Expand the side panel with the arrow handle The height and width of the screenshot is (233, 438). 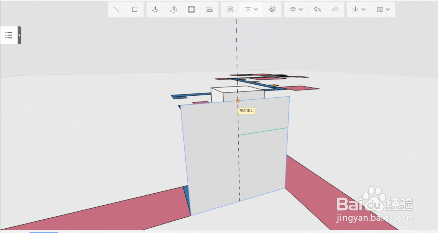(19, 35)
